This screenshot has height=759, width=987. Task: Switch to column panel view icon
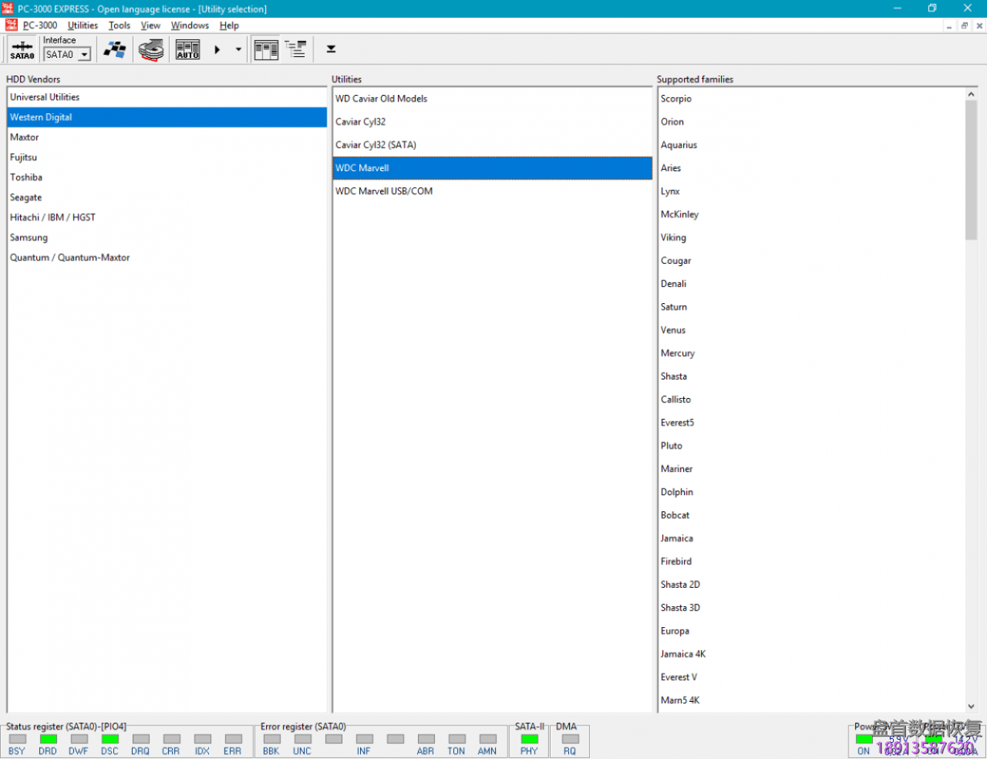click(x=266, y=50)
